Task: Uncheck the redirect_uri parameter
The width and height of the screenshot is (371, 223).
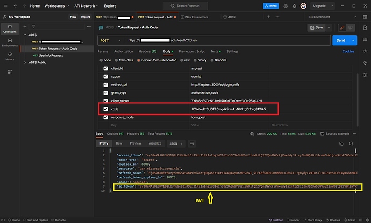Action: pyautogui.click(x=105, y=85)
